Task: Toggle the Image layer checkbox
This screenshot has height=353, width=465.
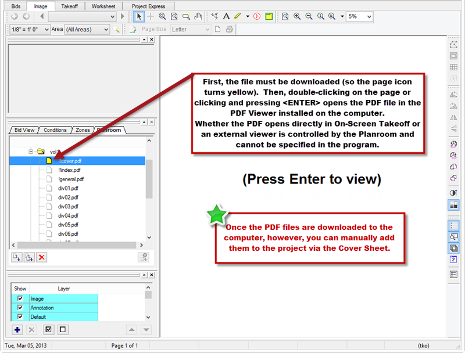Action: pos(20,298)
